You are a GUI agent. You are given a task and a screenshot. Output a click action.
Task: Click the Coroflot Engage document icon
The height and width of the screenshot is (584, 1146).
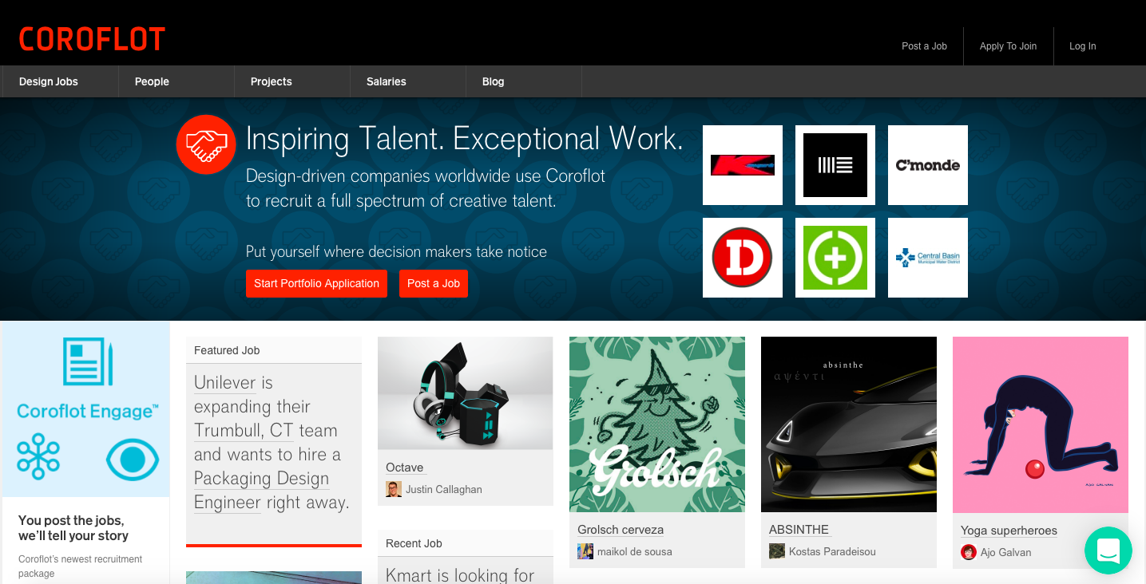coord(88,361)
